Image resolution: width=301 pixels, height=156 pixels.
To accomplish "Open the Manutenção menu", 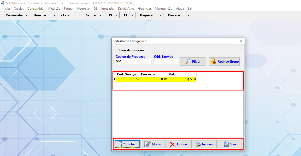I will coord(163,9).
